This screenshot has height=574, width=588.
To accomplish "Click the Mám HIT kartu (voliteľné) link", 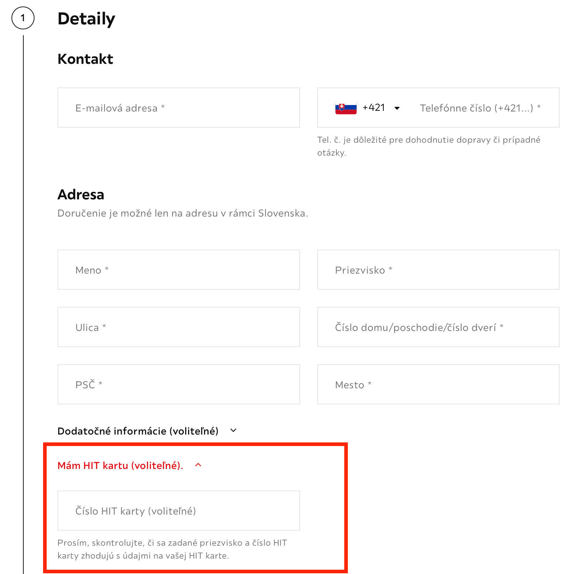I will (120, 465).
